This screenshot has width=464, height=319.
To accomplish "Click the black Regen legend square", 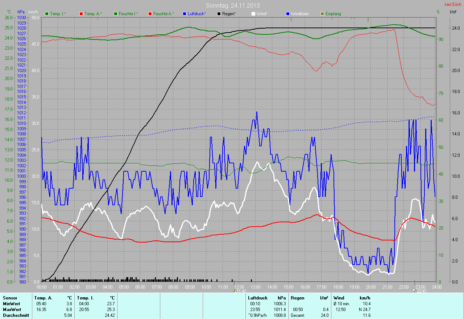I will click(x=219, y=14).
